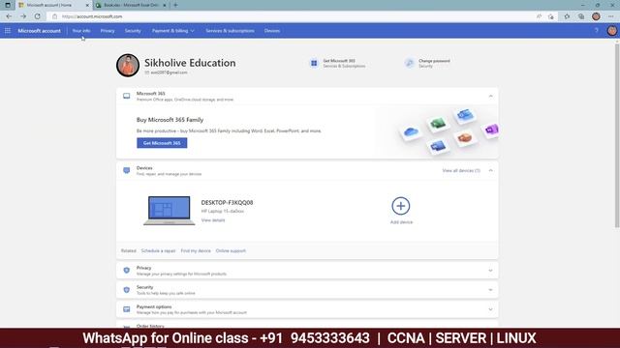The width and height of the screenshot is (620, 348).
Task: Click the Microsoft account header title
Action: click(39, 30)
